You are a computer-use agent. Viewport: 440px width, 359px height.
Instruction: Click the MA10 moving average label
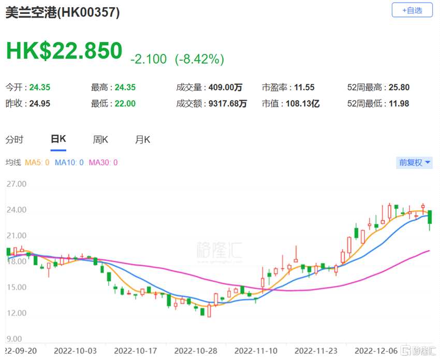[x=69, y=162]
